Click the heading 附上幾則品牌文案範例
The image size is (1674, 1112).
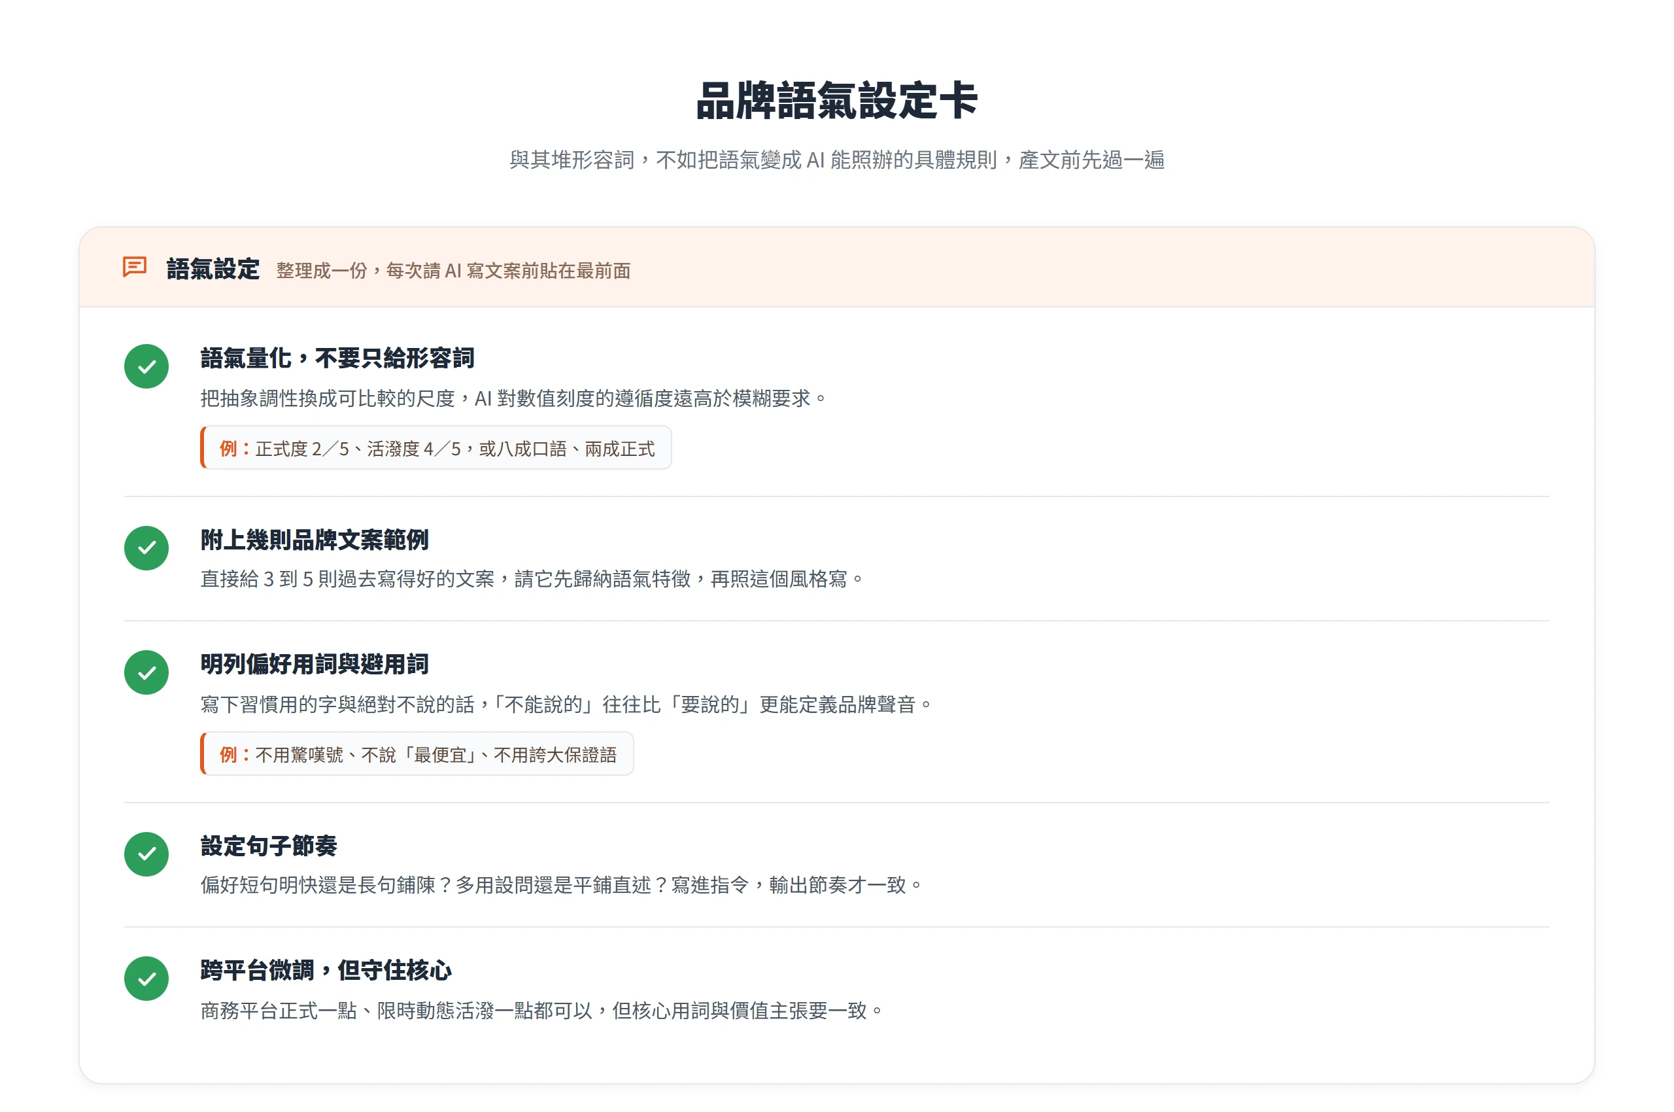point(315,540)
